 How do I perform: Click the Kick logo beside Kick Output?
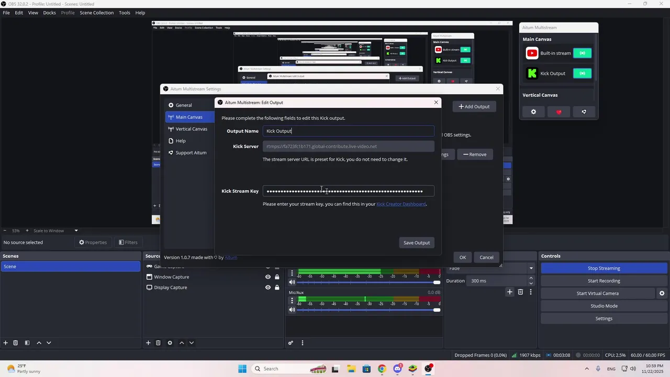click(532, 73)
